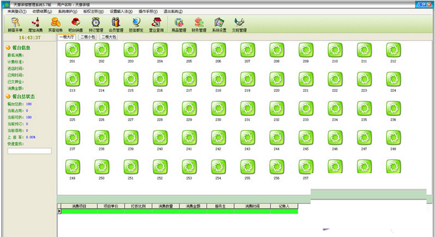Open 宾客结账 gold coins icon
This screenshot has width=435, height=237.
55,25
